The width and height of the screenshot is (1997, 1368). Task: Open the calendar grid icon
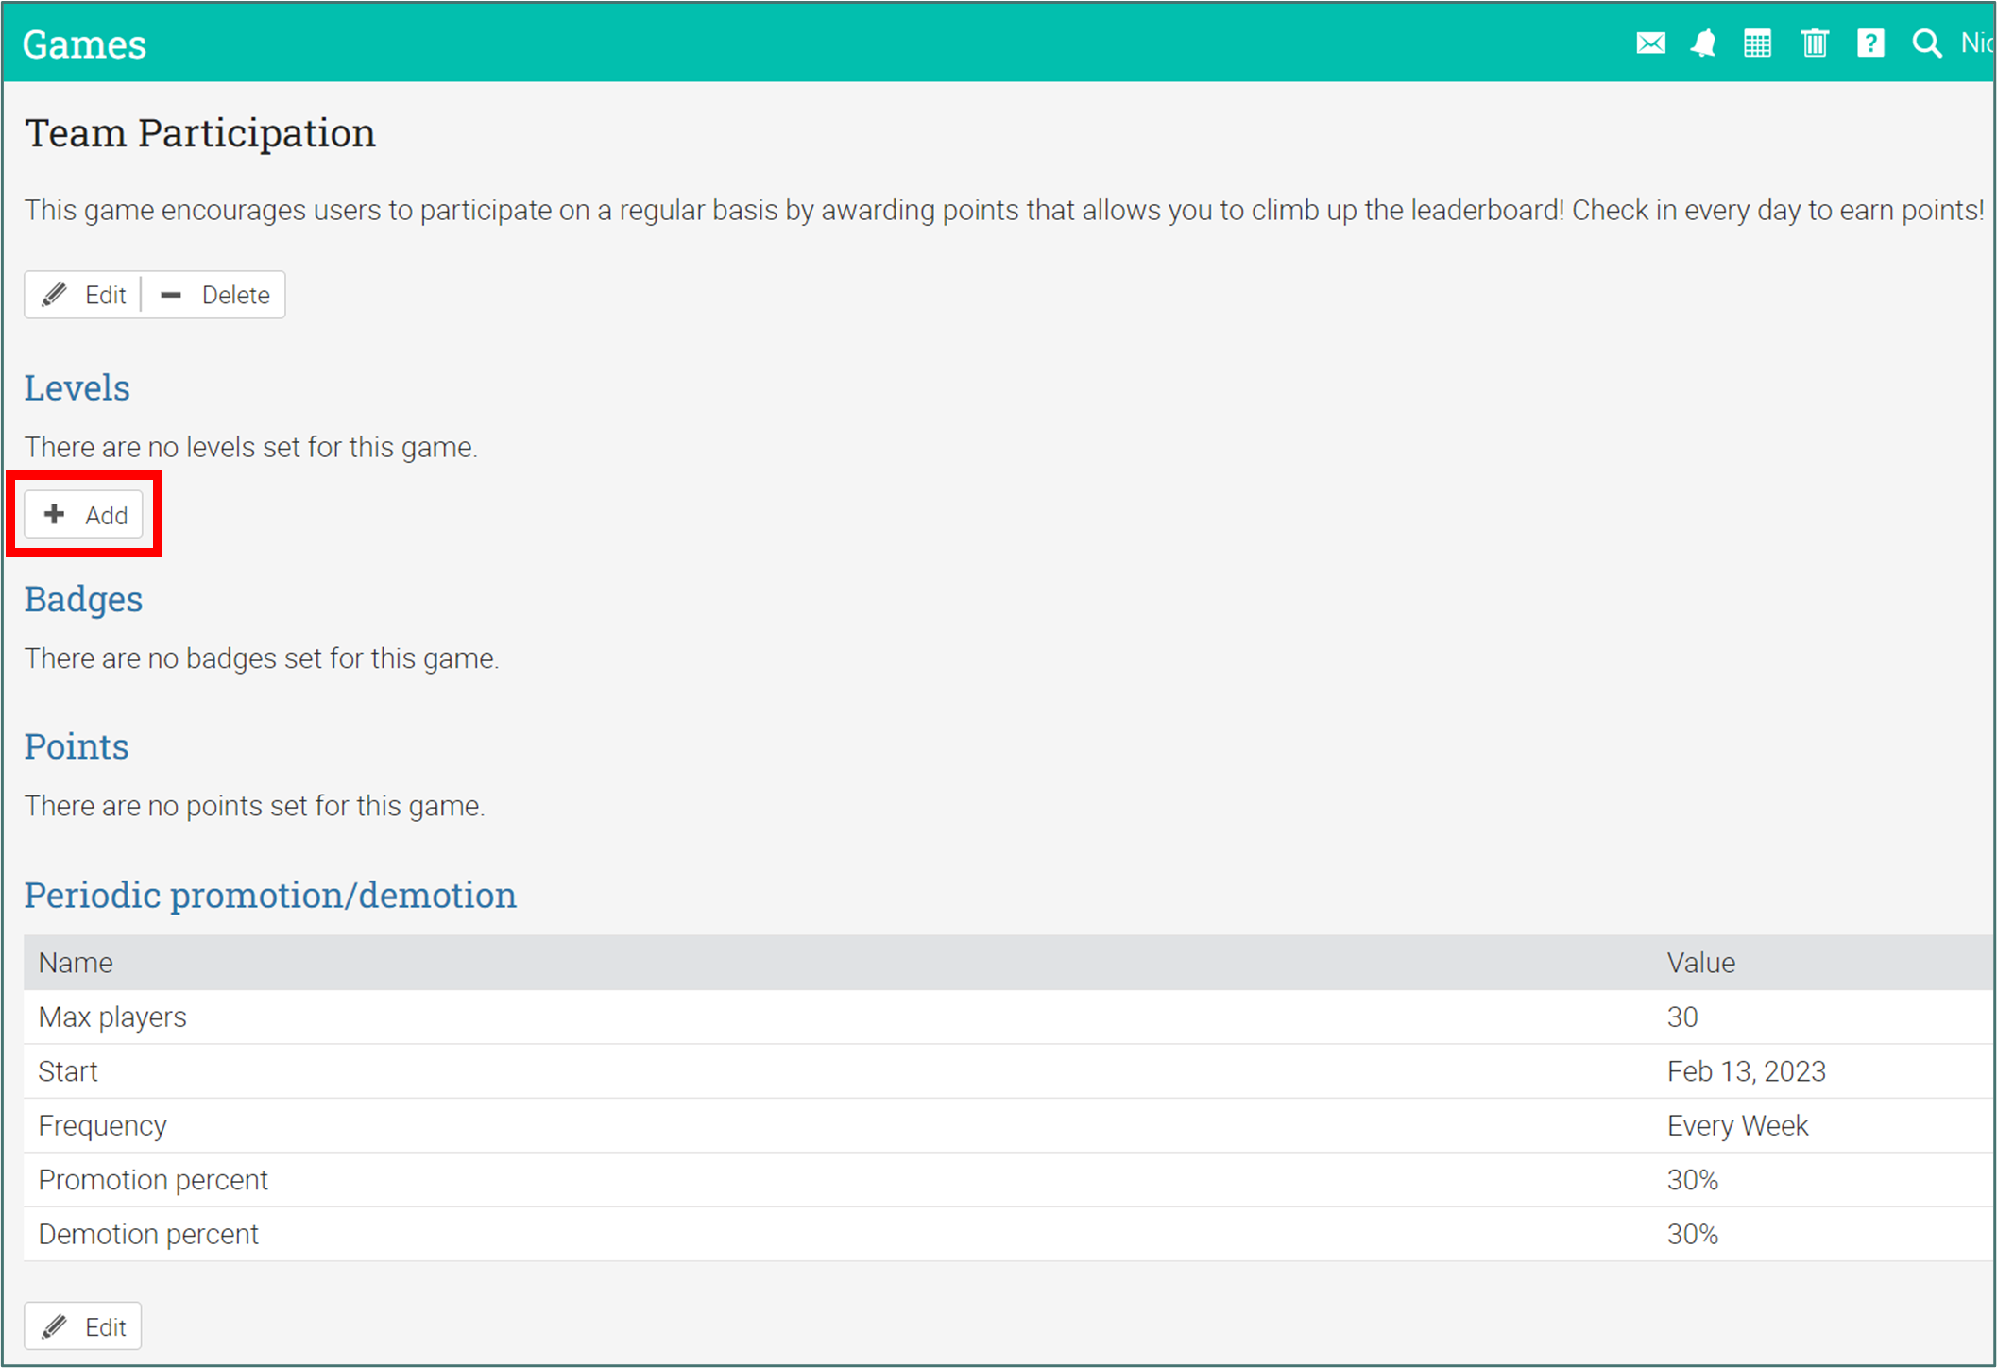coord(1757,43)
